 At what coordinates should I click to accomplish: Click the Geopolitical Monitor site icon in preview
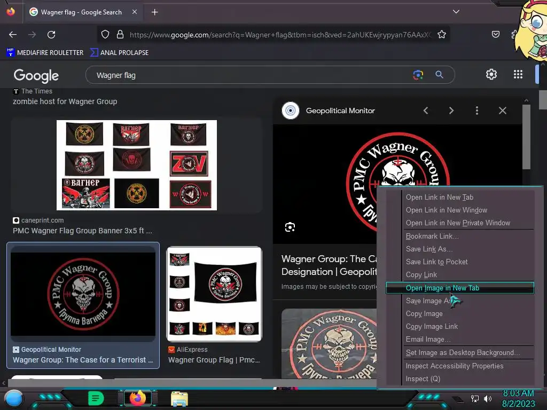point(290,111)
